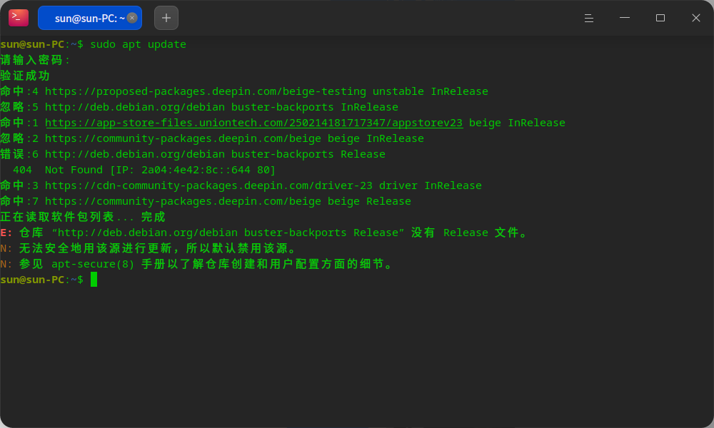Open a new terminal tab with plus
714x428 pixels.
point(166,18)
